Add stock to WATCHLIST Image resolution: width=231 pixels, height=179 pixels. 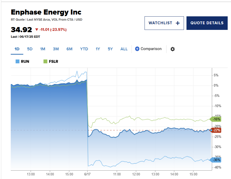pos(164,23)
